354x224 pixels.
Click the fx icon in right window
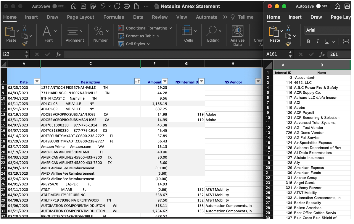[x=322, y=54]
